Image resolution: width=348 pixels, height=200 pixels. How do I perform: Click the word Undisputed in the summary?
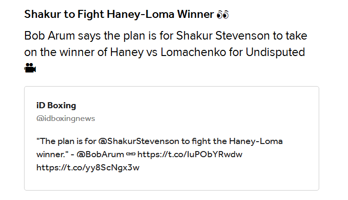[x=275, y=53]
